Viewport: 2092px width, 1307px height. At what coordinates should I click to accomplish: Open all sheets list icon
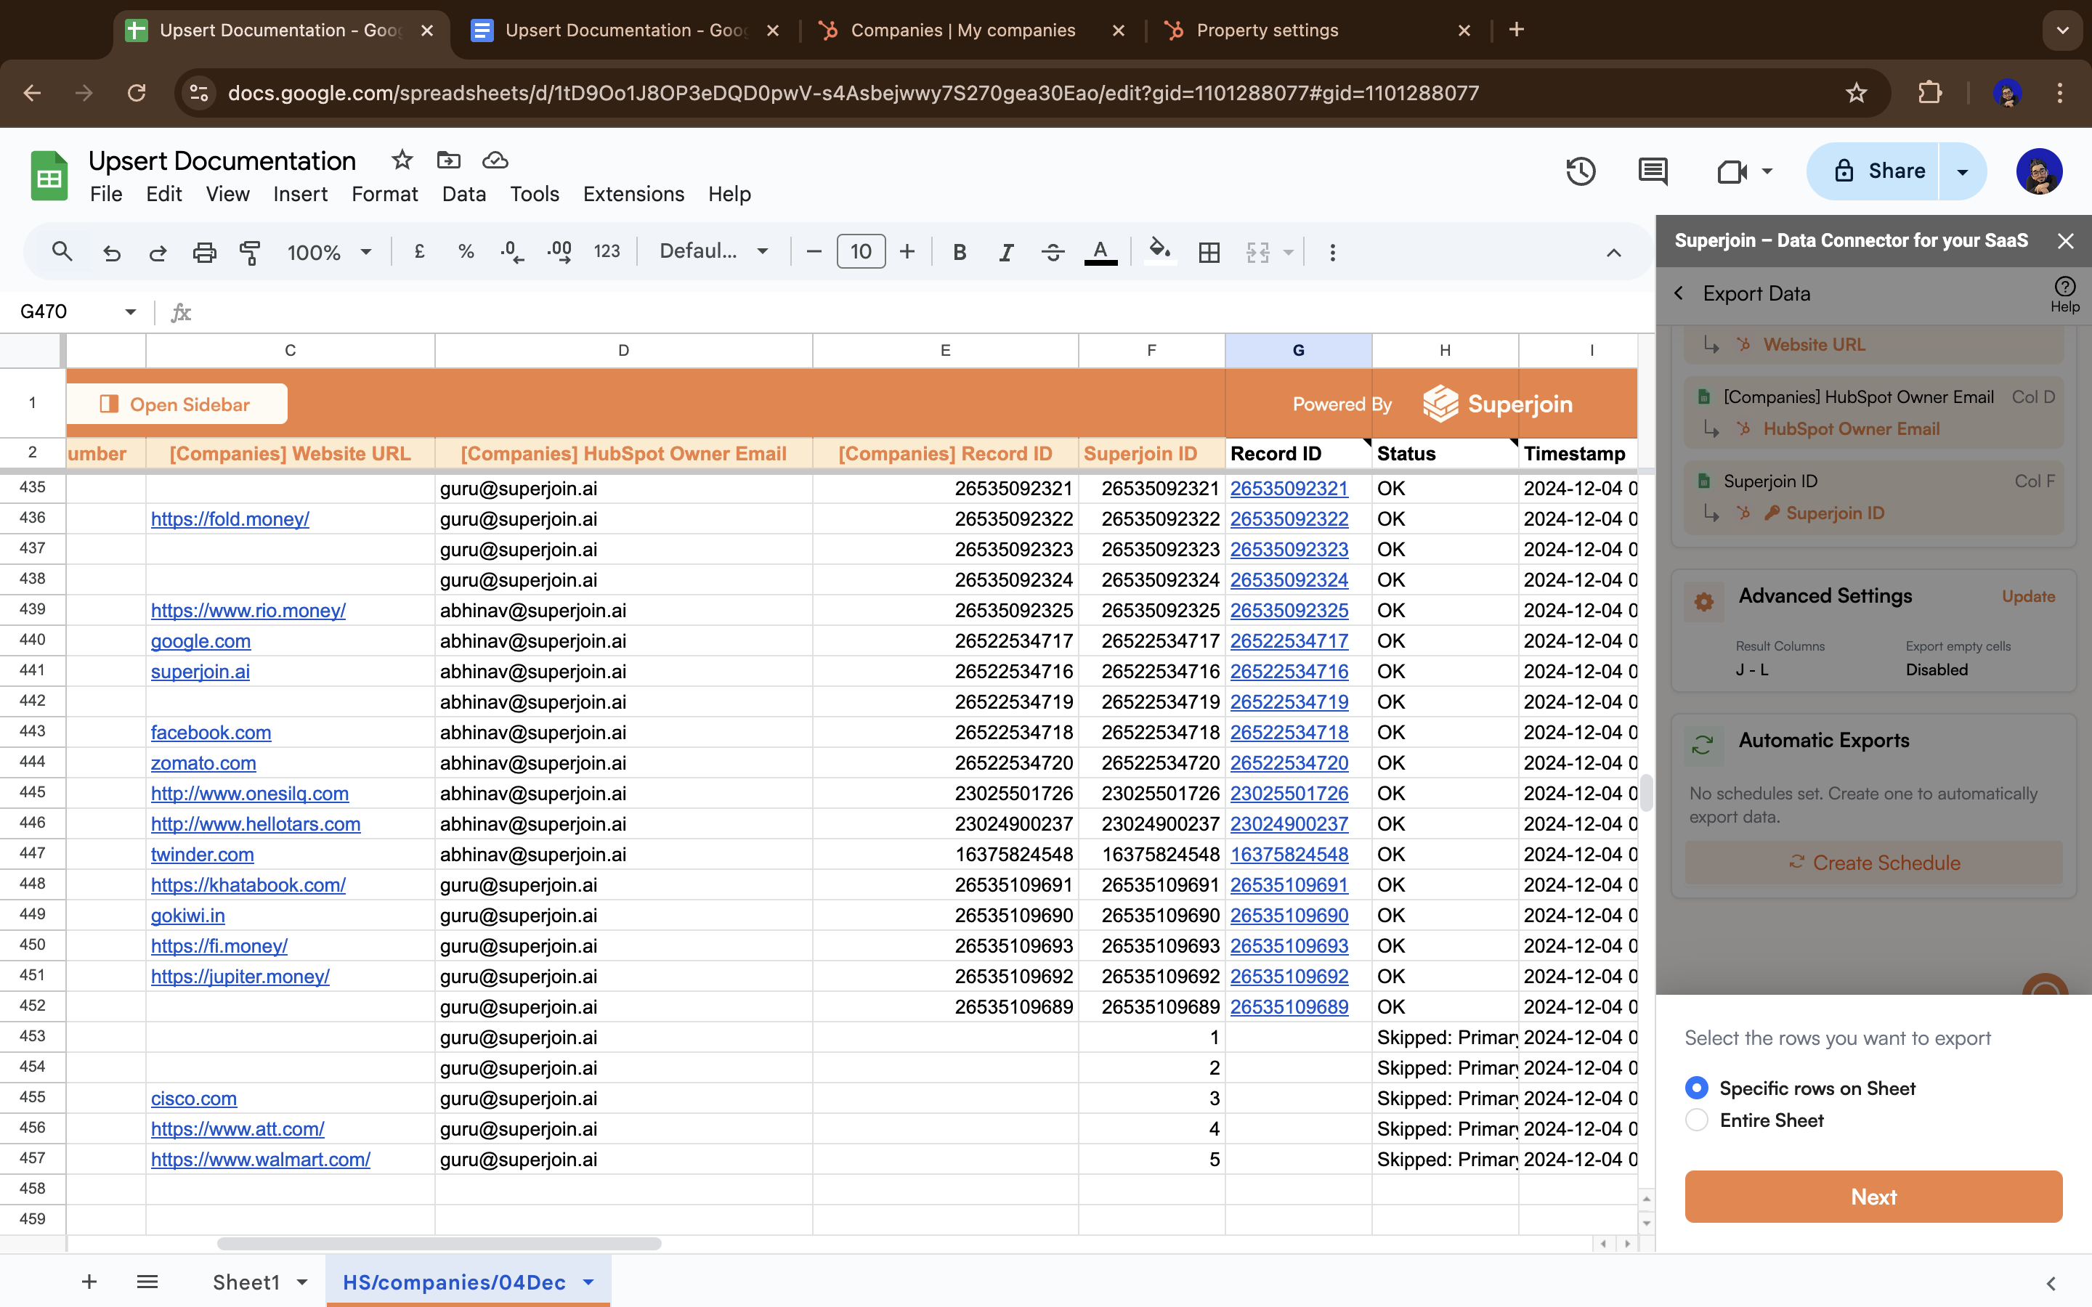click(x=147, y=1281)
